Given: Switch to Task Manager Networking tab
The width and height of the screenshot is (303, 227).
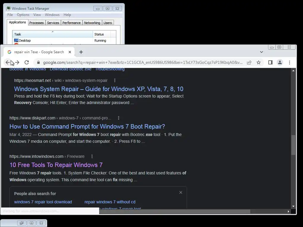Looking at the screenshot, I should click(x=92, y=23).
